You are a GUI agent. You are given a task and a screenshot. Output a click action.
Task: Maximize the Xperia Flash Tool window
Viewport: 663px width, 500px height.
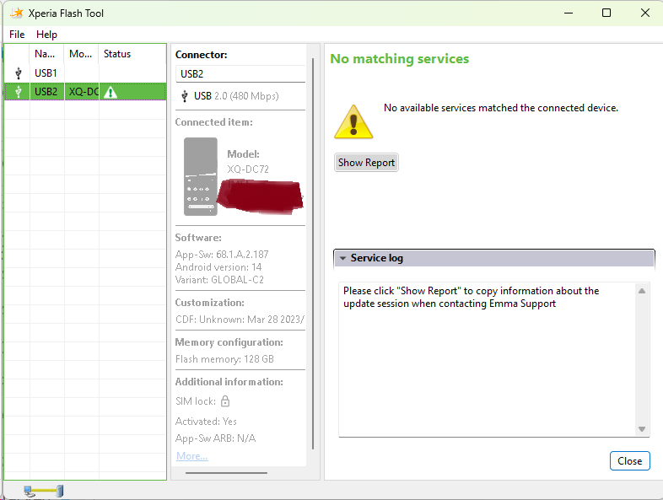606,13
